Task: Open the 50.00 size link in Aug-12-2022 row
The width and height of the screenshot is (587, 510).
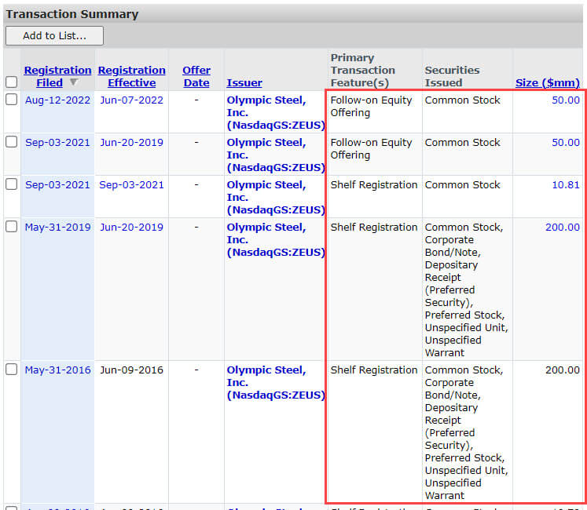Action: click(566, 100)
